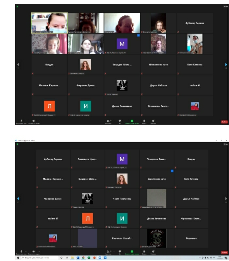This screenshot has height=261, width=229.
Task: Expand audio options arrow beside the lower microphone
Action: [25, 251]
